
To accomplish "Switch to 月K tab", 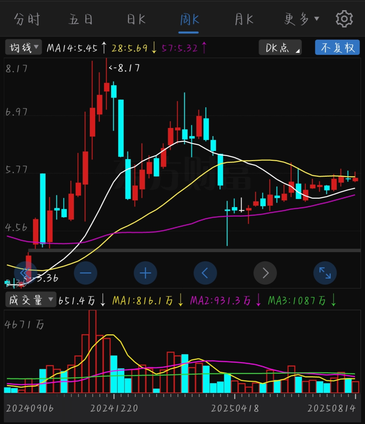I will [244, 19].
